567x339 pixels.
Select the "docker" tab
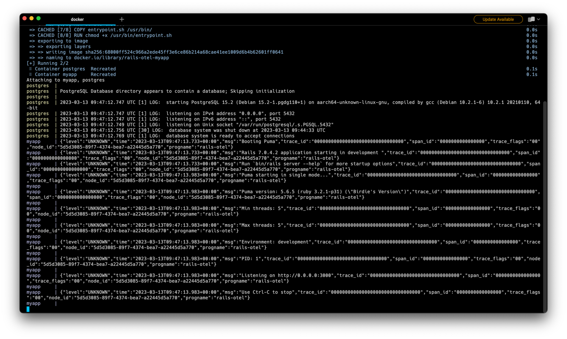click(x=77, y=19)
